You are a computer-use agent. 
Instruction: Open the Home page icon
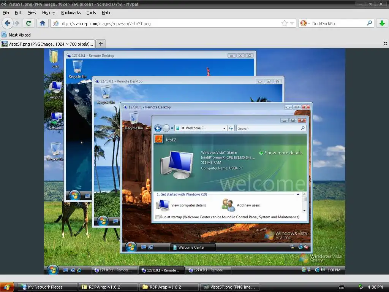click(x=43, y=23)
